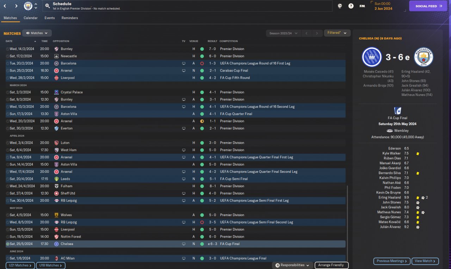Click the down chevron beside the club badge
Screen dimensions: 451x269
[36, 8]
